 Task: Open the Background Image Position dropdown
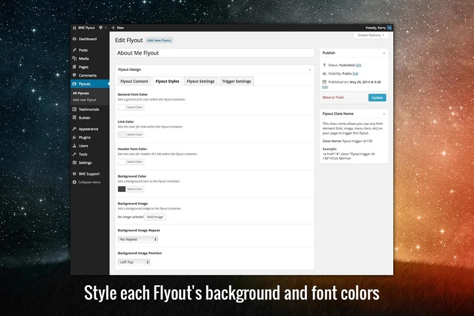pyautogui.click(x=134, y=262)
